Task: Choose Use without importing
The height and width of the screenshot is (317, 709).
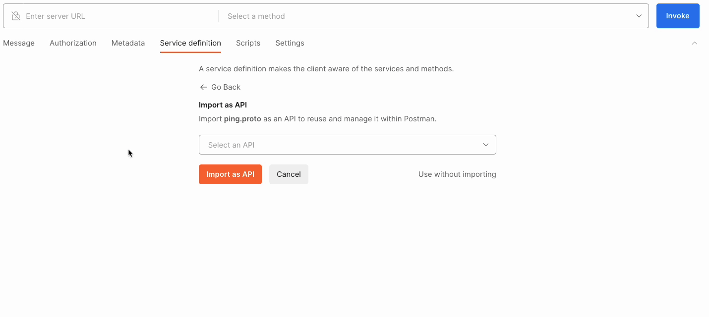Action: [457, 174]
